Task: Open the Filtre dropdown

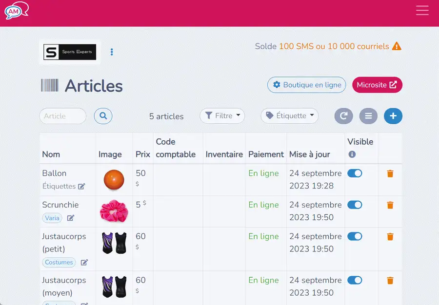Action: [x=222, y=116]
